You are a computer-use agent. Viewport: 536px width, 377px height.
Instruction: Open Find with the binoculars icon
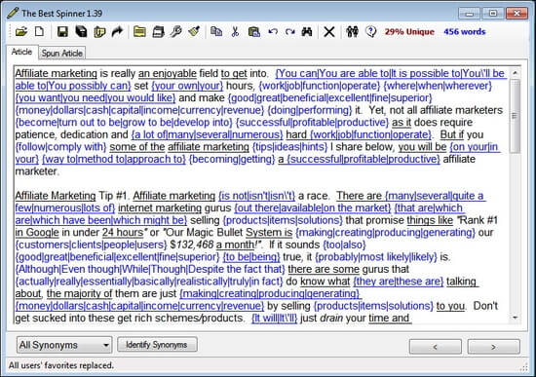point(307,32)
